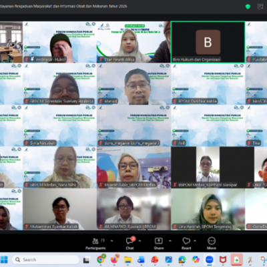Click muted mic icon on Aril label

(175, 143)
